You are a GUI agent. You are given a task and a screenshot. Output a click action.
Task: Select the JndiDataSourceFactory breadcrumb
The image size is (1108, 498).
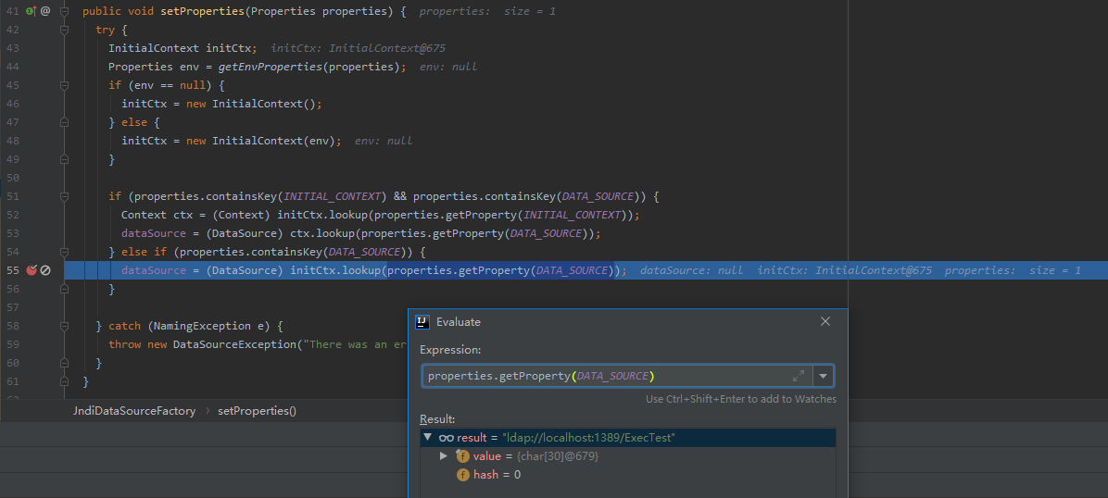(x=134, y=410)
